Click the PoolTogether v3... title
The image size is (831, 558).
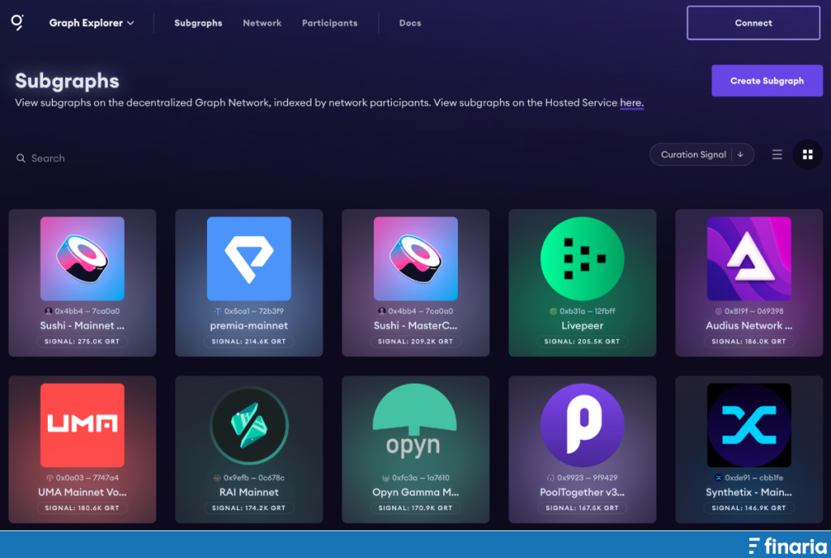click(582, 491)
